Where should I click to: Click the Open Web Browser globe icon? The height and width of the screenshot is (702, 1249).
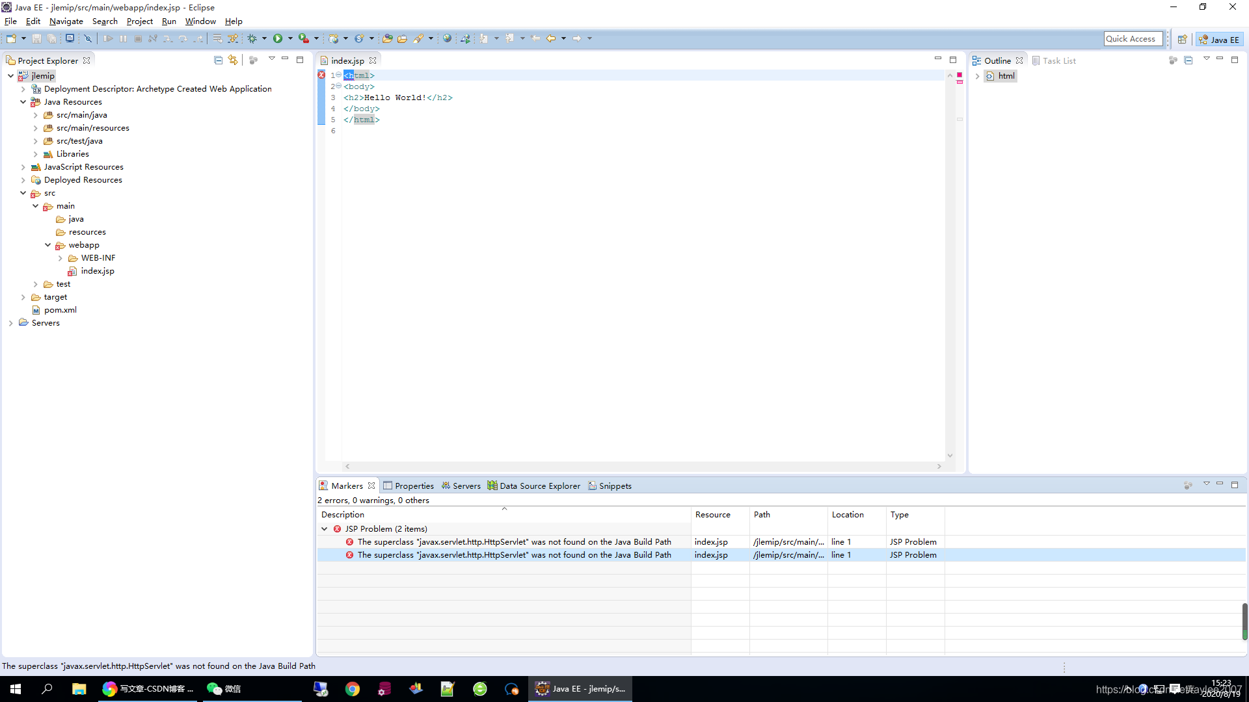[447, 39]
